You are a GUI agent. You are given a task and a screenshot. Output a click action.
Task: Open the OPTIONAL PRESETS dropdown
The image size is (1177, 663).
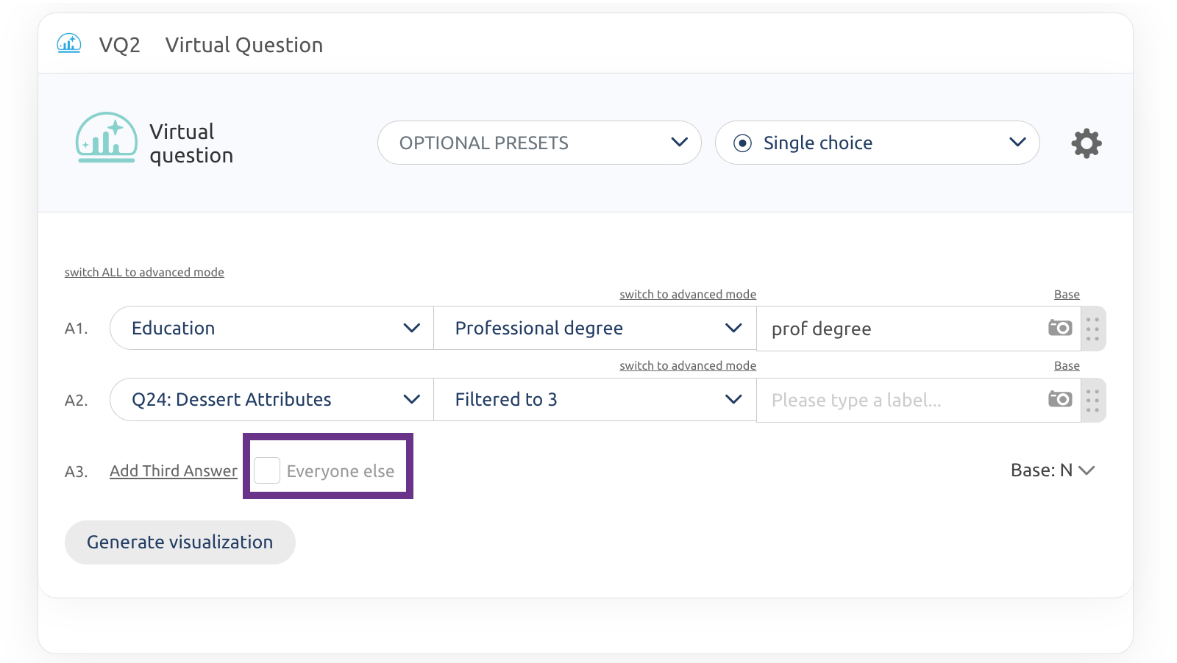pos(539,143)
